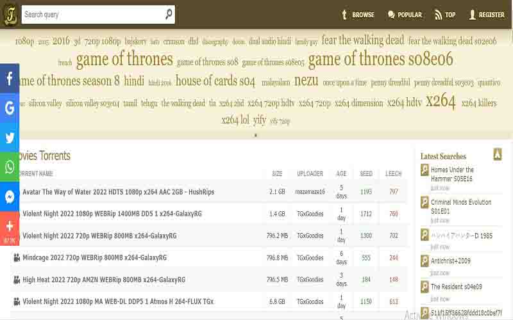Select the 1712 seed count cell
Image resolution: width=513 pixels, height=320 pixels.
(x=366, y=214)
